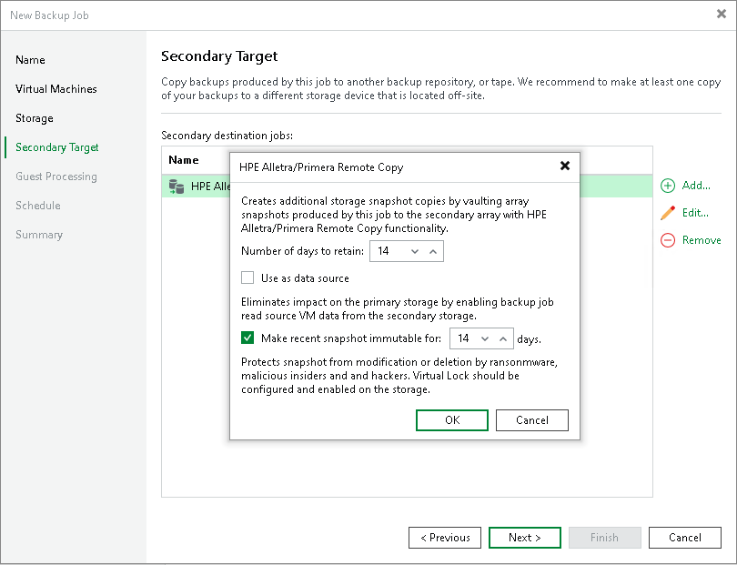Screen dimensions: 737x565
Task: Confirm remote copy settings with OK
Action: pos(452,420)
